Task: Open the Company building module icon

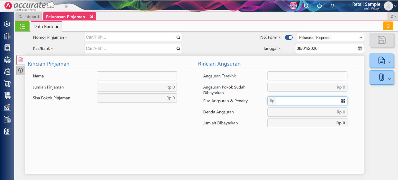Action: click(x=7, y=36)
